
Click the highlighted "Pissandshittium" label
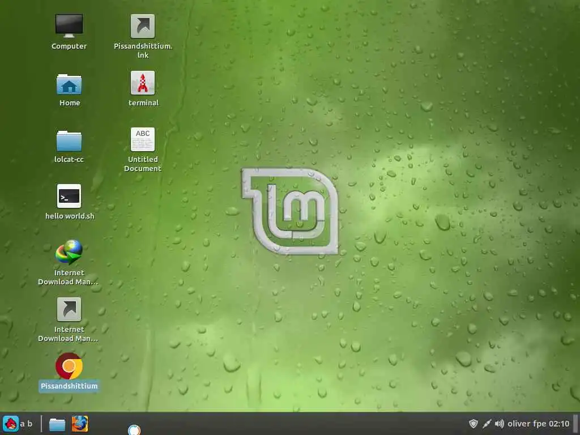point(69,386)
